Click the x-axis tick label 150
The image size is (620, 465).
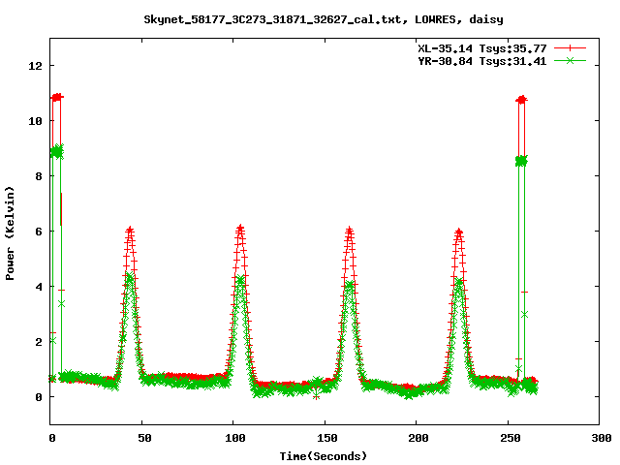[x=327, y=438]
